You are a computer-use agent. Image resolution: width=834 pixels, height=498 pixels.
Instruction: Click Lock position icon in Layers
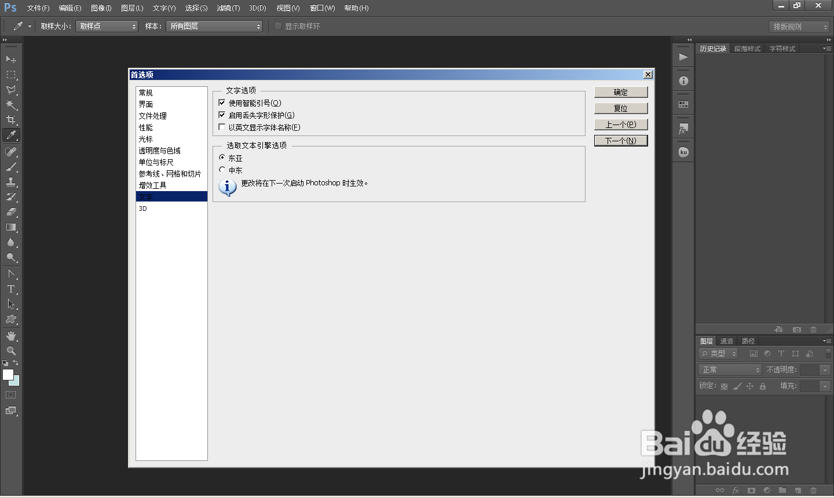[749, 386]
